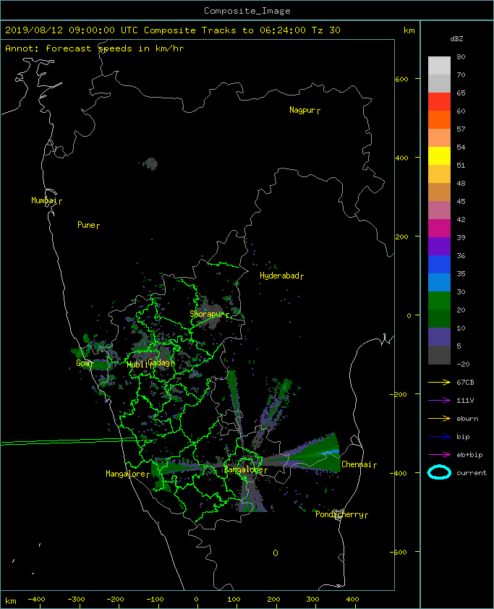494x609 pixels.
Task: Click the 'km' unit label at bottom-left
Action: [10, 601]
